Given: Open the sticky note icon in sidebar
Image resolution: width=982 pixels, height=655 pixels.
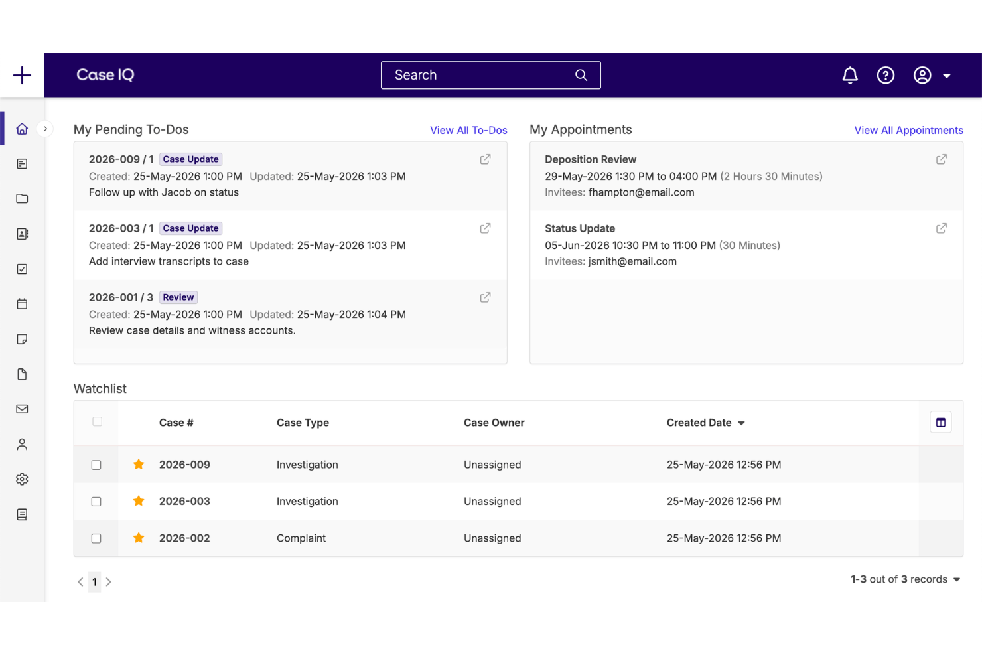Looking at the screenshot, I should click(x=22, y=339).
